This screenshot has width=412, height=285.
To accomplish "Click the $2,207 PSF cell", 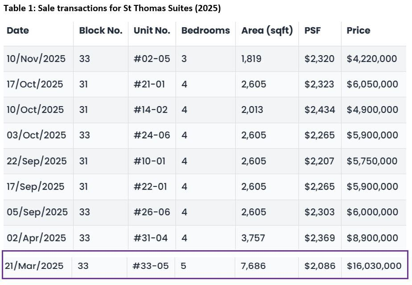I will (319, 161).
